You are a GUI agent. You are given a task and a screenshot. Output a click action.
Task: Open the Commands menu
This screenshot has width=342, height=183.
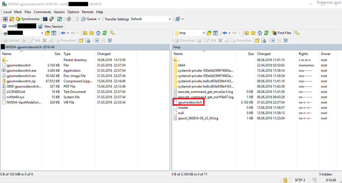pos(42,12)
